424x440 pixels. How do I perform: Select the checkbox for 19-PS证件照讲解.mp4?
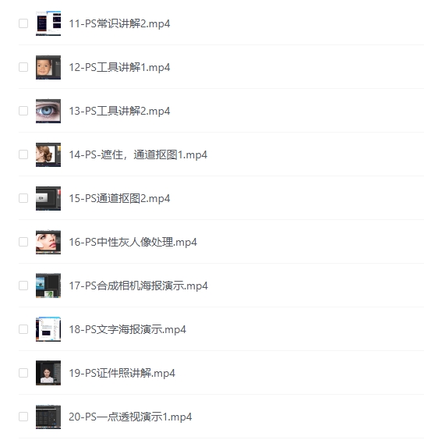[23, 373]
